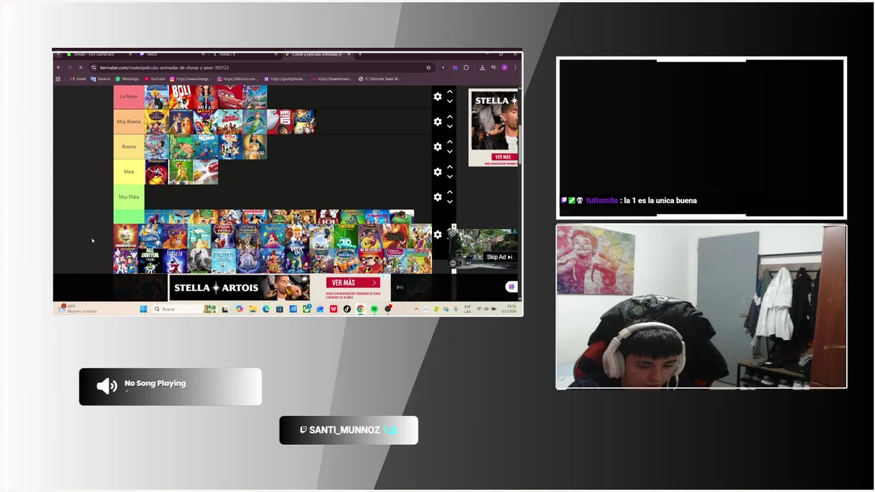Open settings gear for La Mejor tier

coord(437,96)
